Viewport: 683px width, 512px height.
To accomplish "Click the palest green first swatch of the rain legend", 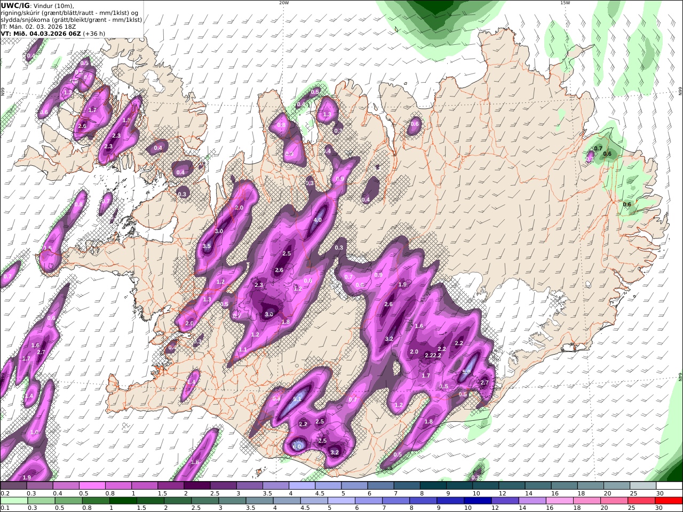I will (x=13, y=501).
